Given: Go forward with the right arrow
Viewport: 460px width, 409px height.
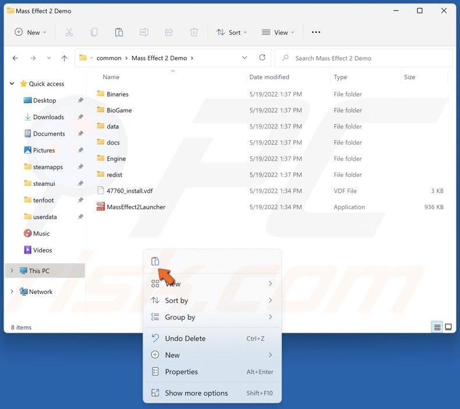Looking at the screenshot, I should pyautogui.click(x=33, y=58).
